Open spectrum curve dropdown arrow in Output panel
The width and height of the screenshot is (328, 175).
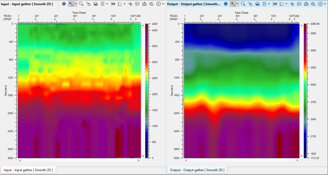tap(286, 4)
